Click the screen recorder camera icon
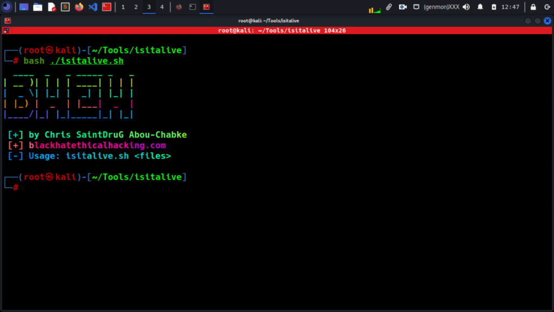Screen dimensions: 554x312 (x=403, y=7)
